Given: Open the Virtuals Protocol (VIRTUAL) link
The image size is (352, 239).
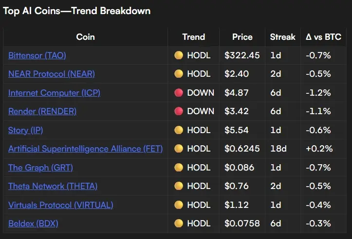Looking at the screenshot, I should coord(60,205).
